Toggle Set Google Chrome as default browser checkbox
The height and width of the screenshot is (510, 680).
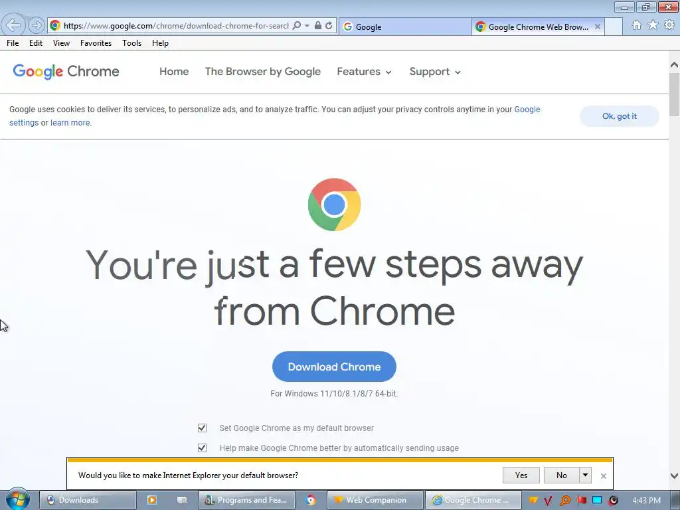[202, 428]
